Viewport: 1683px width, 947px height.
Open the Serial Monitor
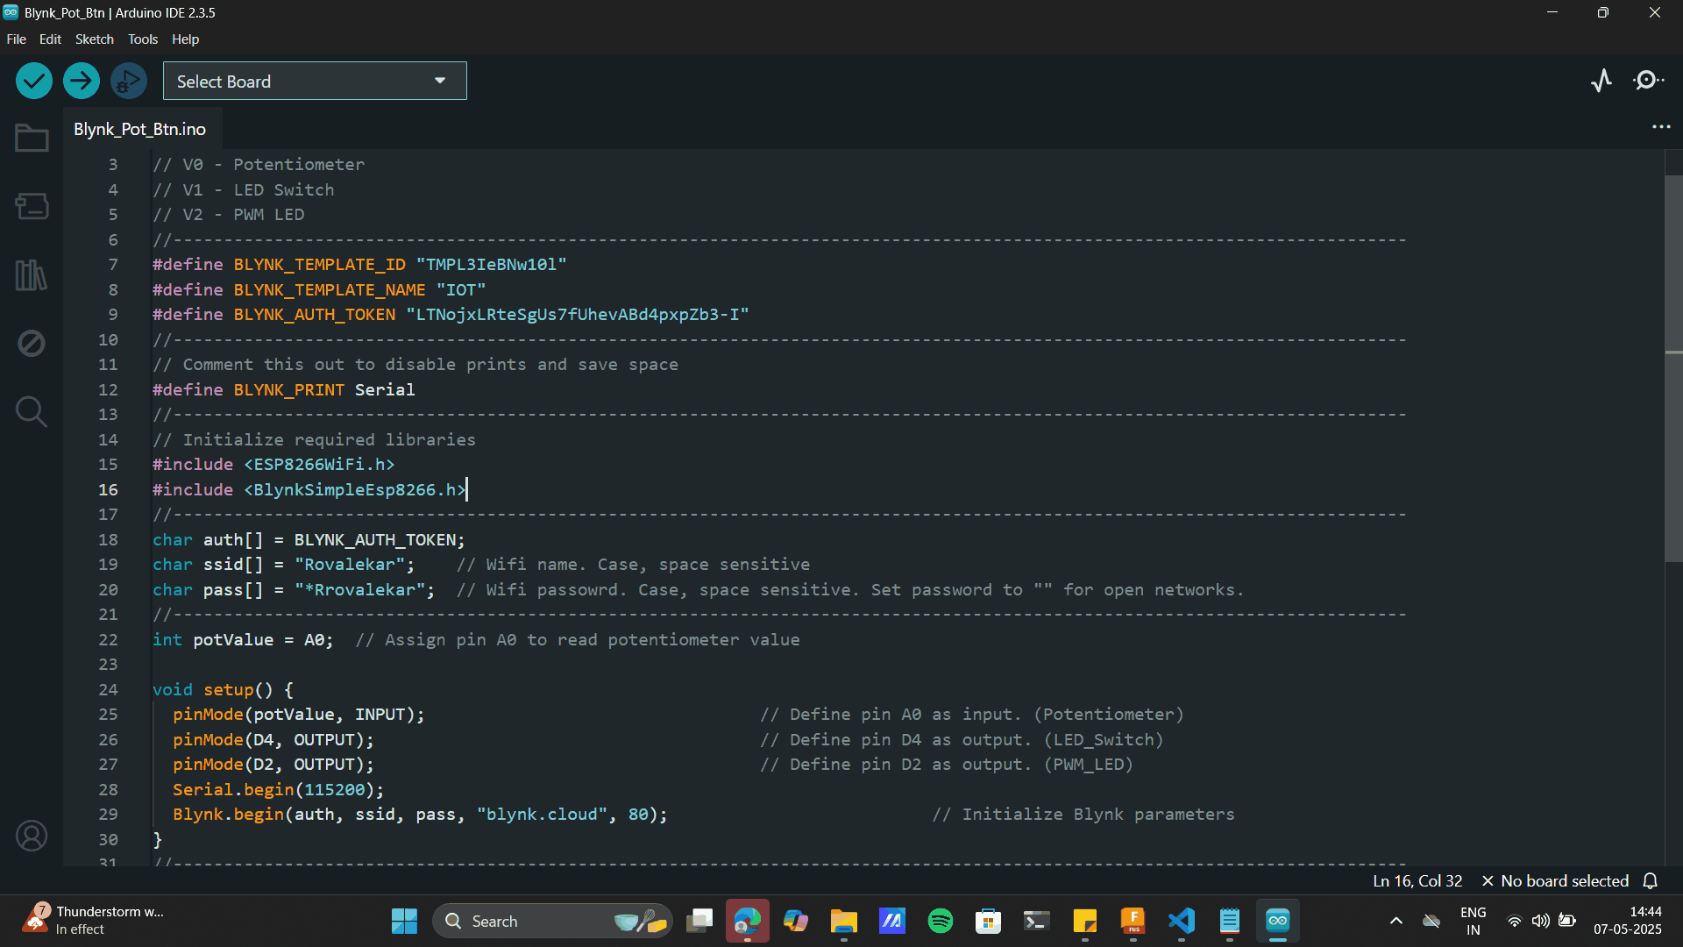[1649, 81]
